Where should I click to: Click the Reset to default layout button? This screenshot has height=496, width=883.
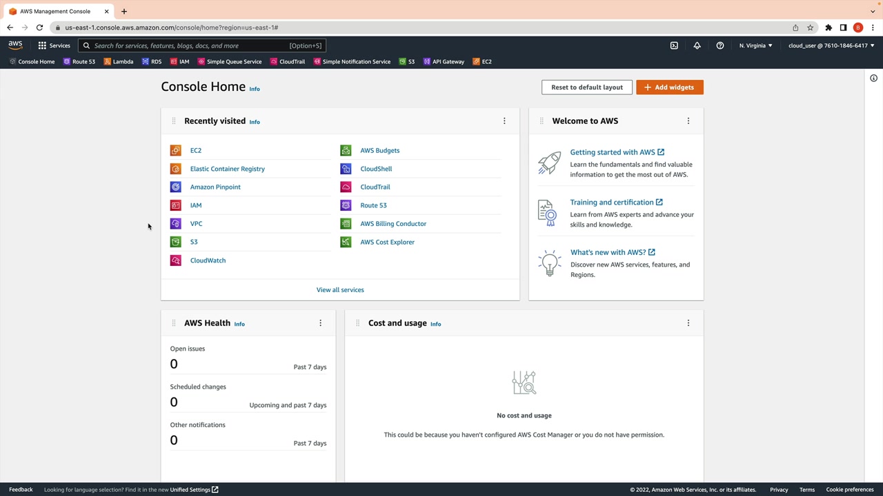click(587, 87)
